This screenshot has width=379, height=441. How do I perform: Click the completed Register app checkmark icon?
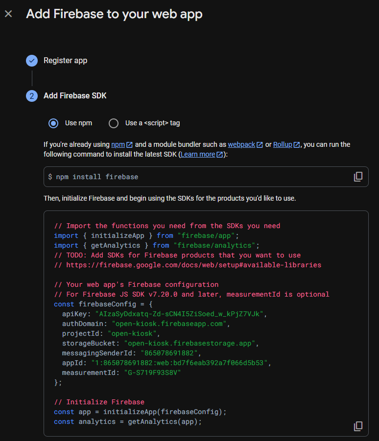pos(32,61)
